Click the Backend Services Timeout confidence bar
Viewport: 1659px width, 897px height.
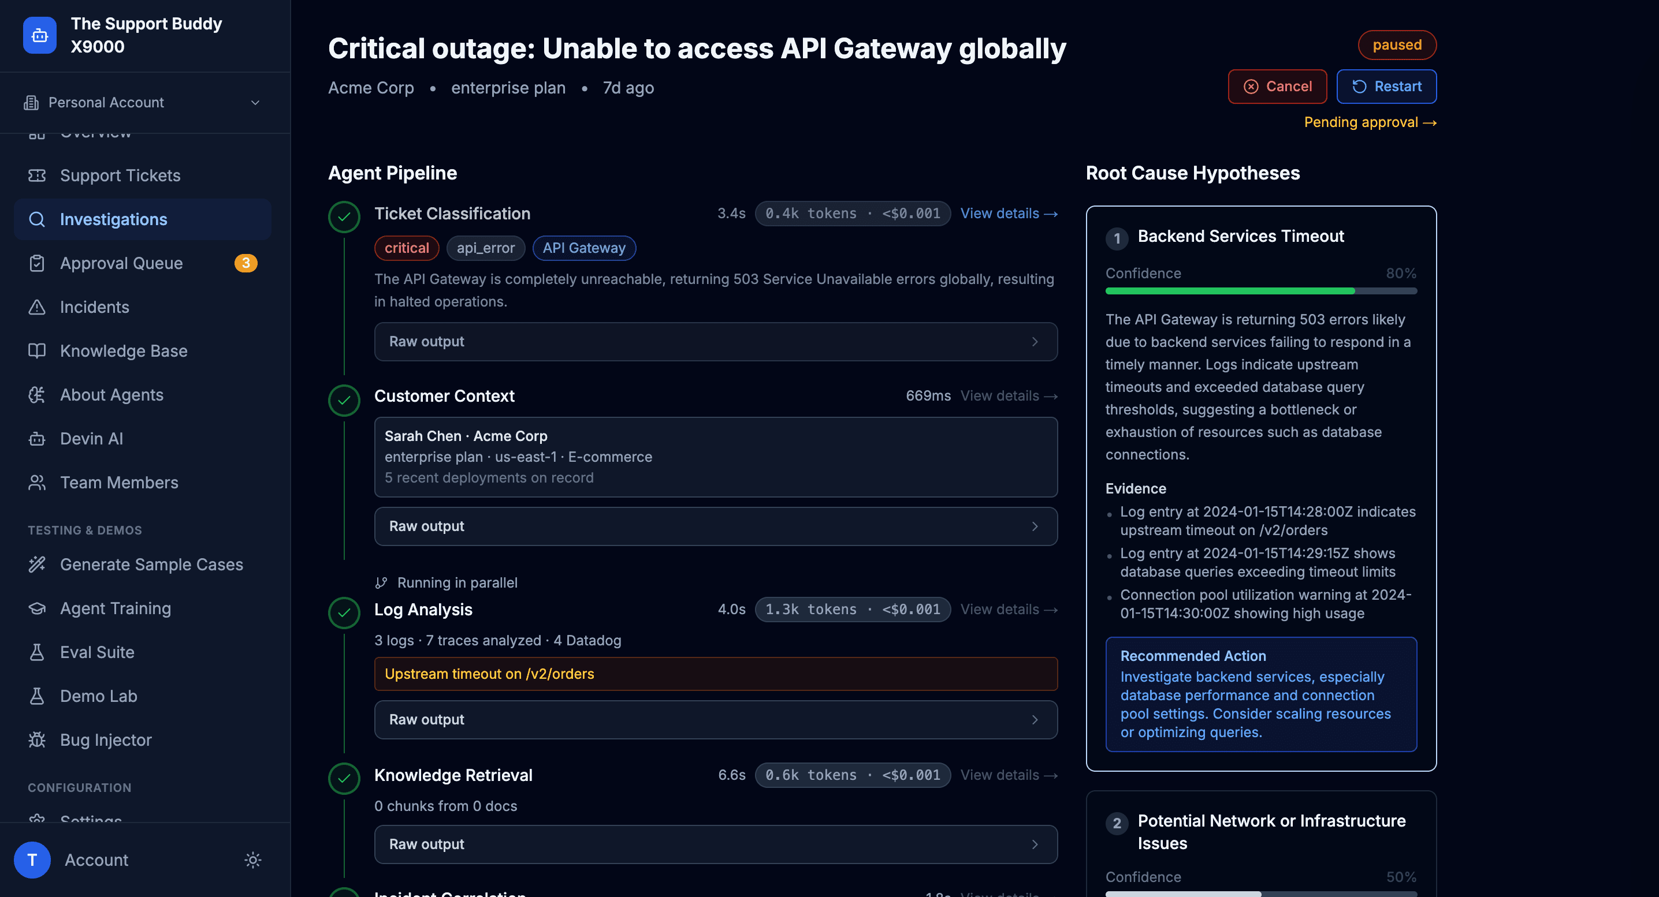(x=1261, y=291)
